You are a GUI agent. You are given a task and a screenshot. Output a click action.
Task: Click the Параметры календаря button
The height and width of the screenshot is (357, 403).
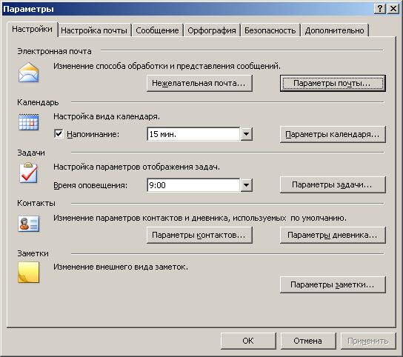[x=333, y=134]
